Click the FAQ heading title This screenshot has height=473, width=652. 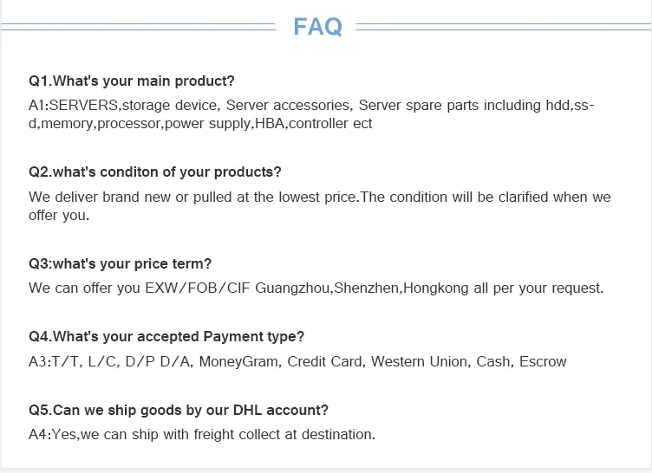(x=317, y=26)
